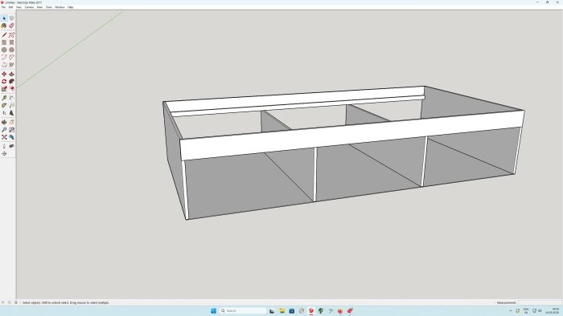
Task: Select the Scale tool
Action: (x=4, y=89)
